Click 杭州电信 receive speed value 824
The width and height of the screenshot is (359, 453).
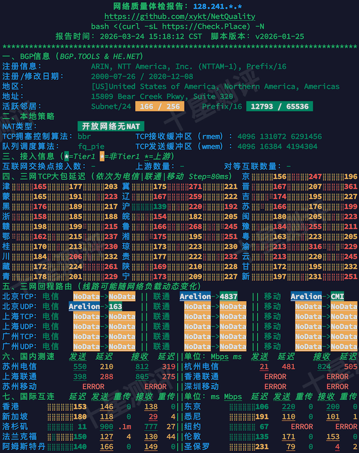(x=324, y=366)
